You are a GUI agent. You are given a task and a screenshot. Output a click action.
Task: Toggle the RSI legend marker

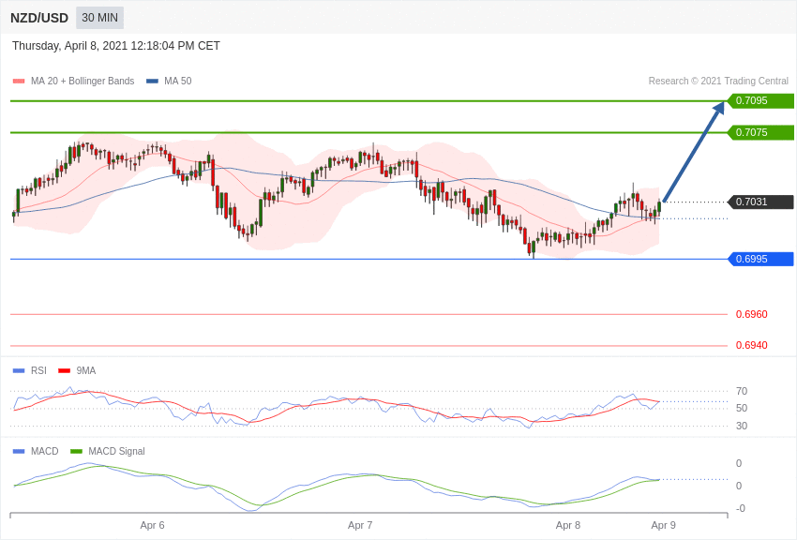coord(19,371)
